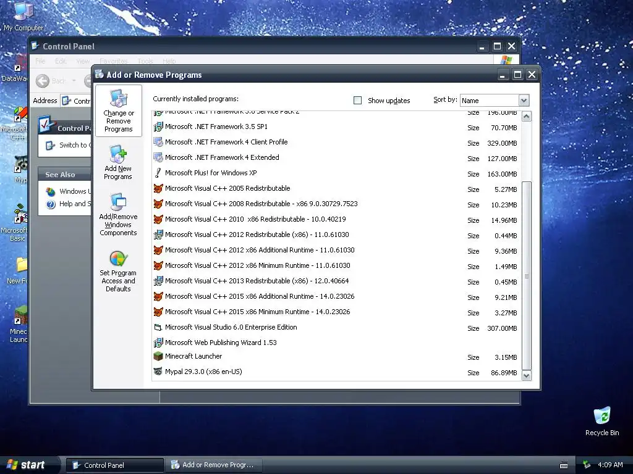Click Microsoft Web Publishing Wizard icon
This screenshot has width=633, height=474.
tap(158, 343)
